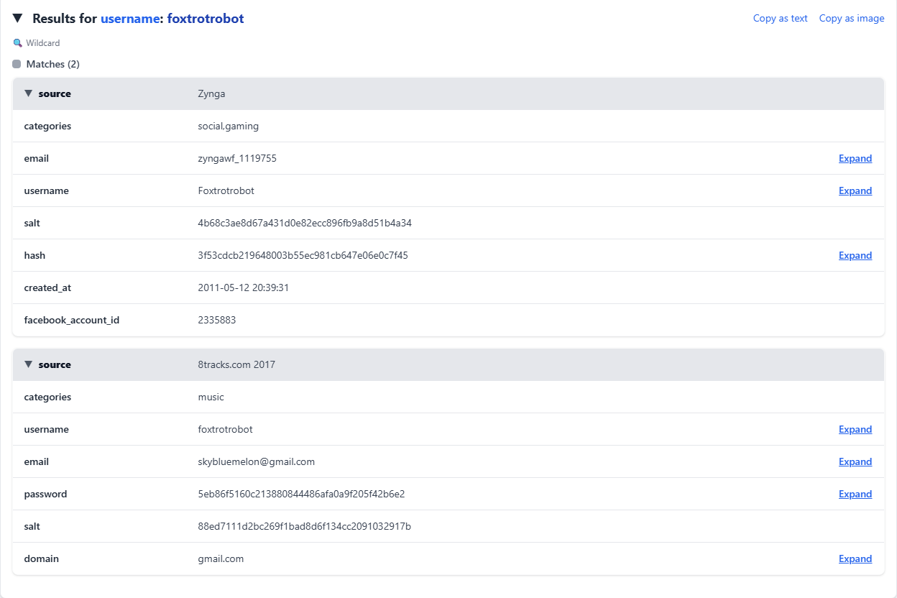This screenshot has width=897, height=598.
Task: Open the username link in results heading
Action: coord(130,19)
